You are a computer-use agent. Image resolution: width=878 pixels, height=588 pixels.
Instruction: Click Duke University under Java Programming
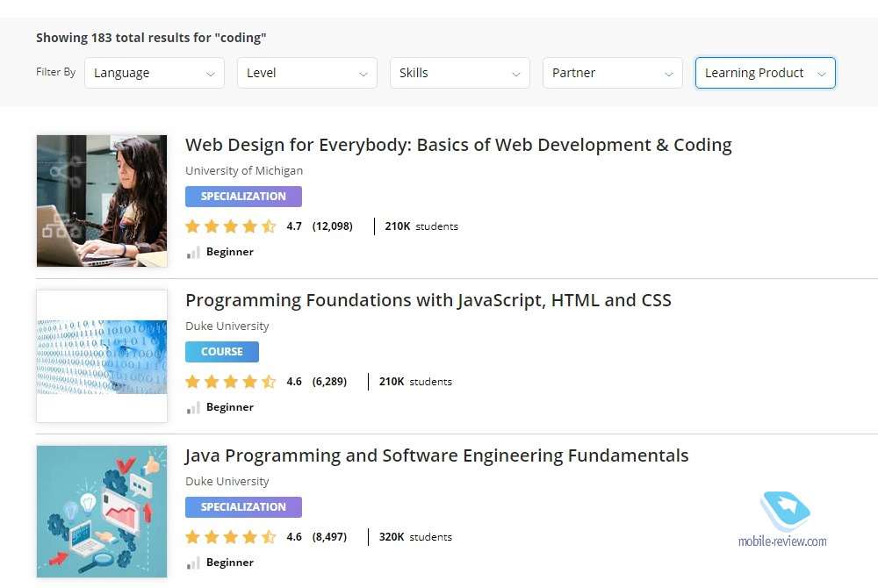pos(227,481)
